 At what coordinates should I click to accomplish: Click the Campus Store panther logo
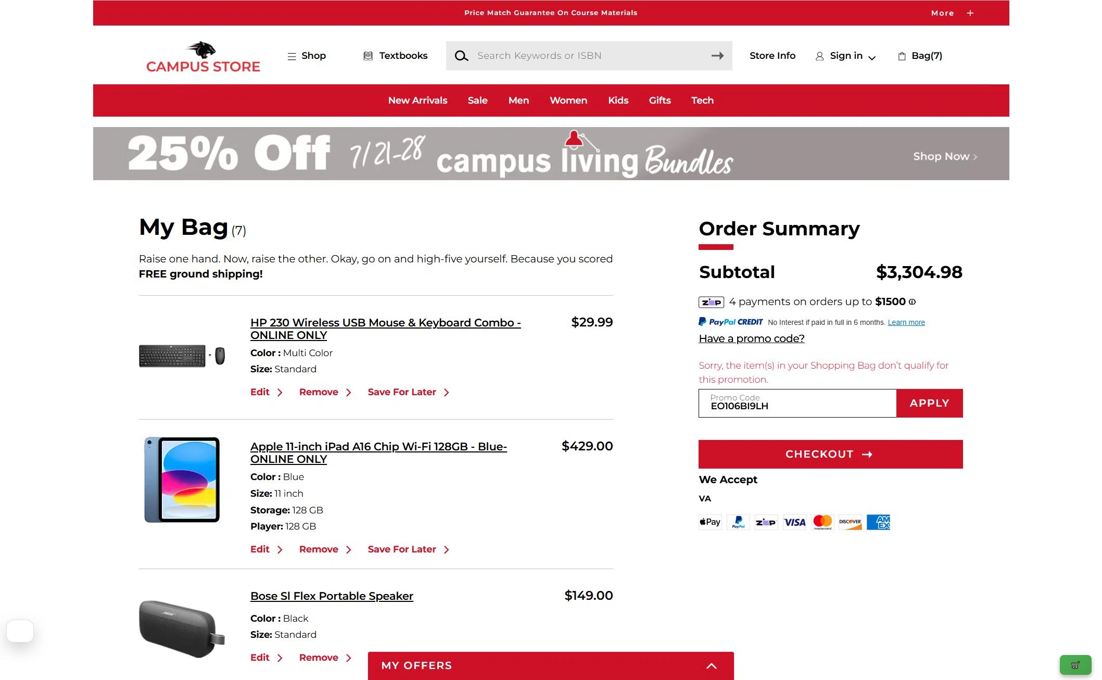203,56
